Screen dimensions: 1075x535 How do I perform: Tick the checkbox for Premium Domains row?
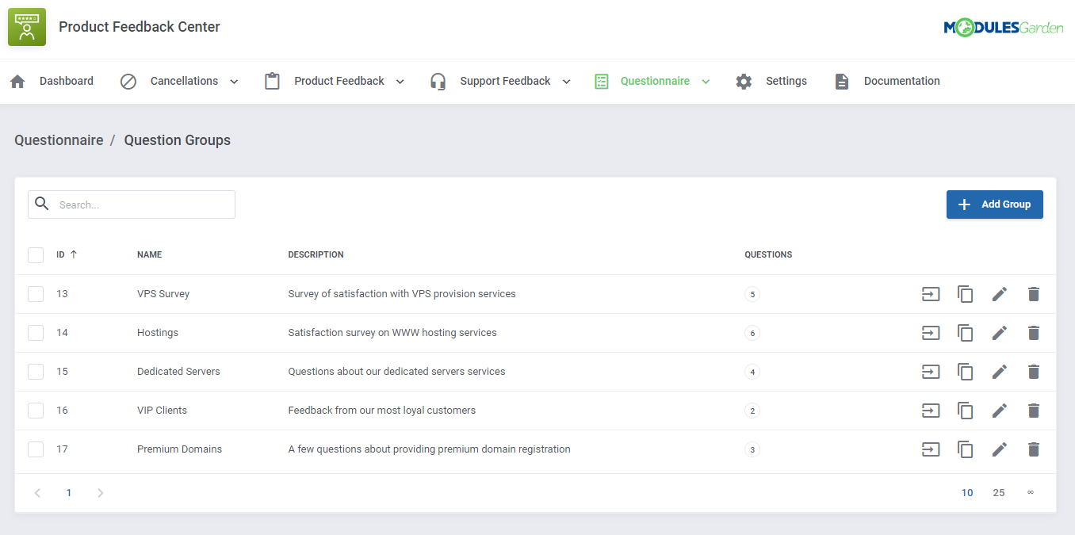(x=36, y=449)
